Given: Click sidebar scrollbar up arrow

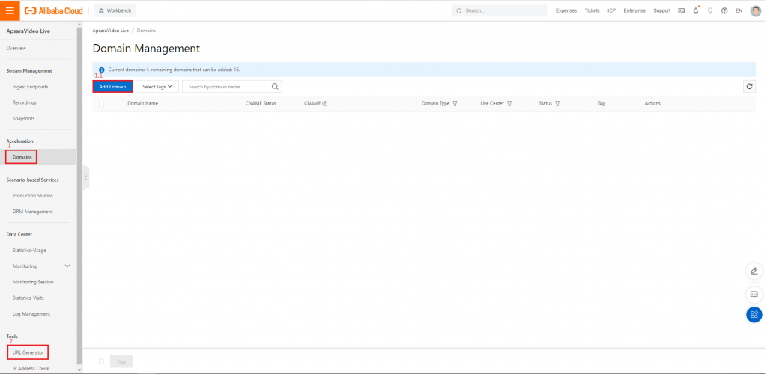Looking at the screenshot, I should coord(79,24).
